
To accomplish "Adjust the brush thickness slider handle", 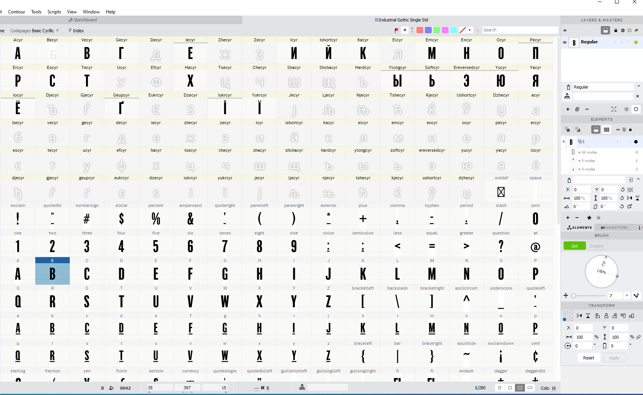I will 574,295.
